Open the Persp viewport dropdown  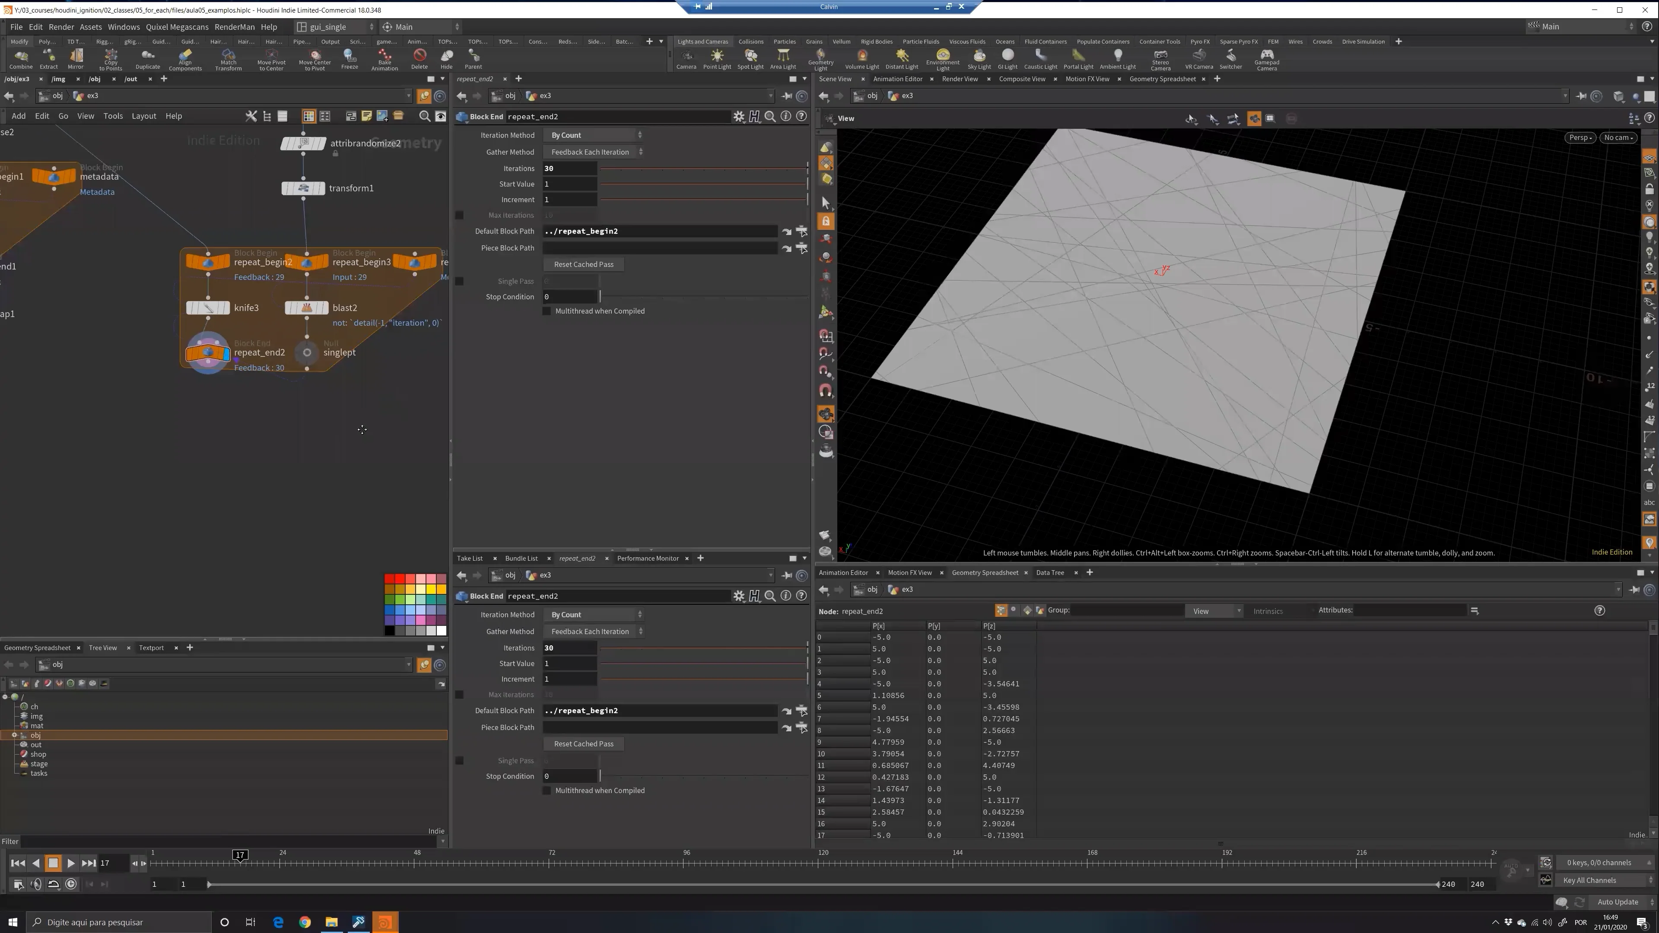tap(1580, 137)
